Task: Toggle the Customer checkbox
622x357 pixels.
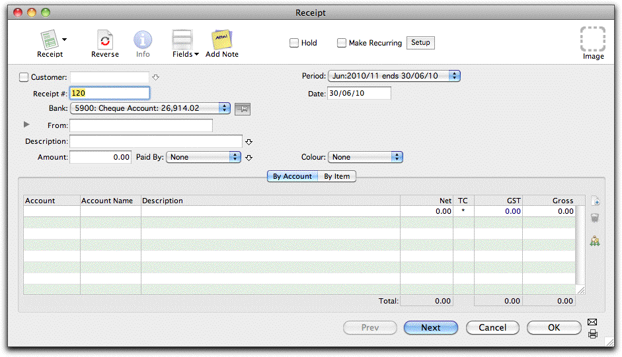Action: [24, 77]
